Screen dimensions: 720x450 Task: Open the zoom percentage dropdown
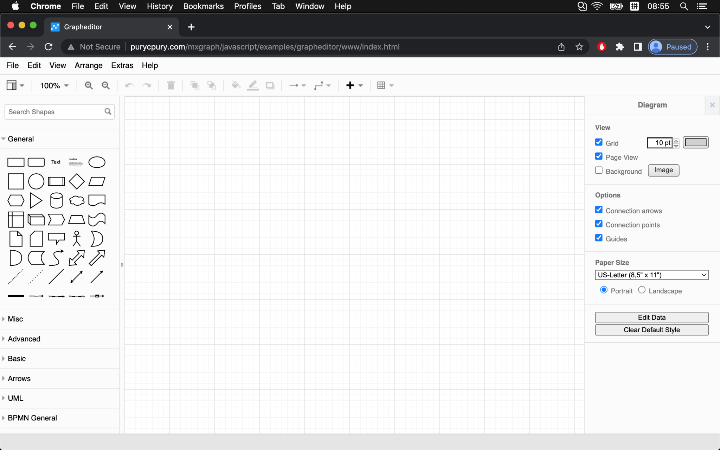tap(53, 85)
